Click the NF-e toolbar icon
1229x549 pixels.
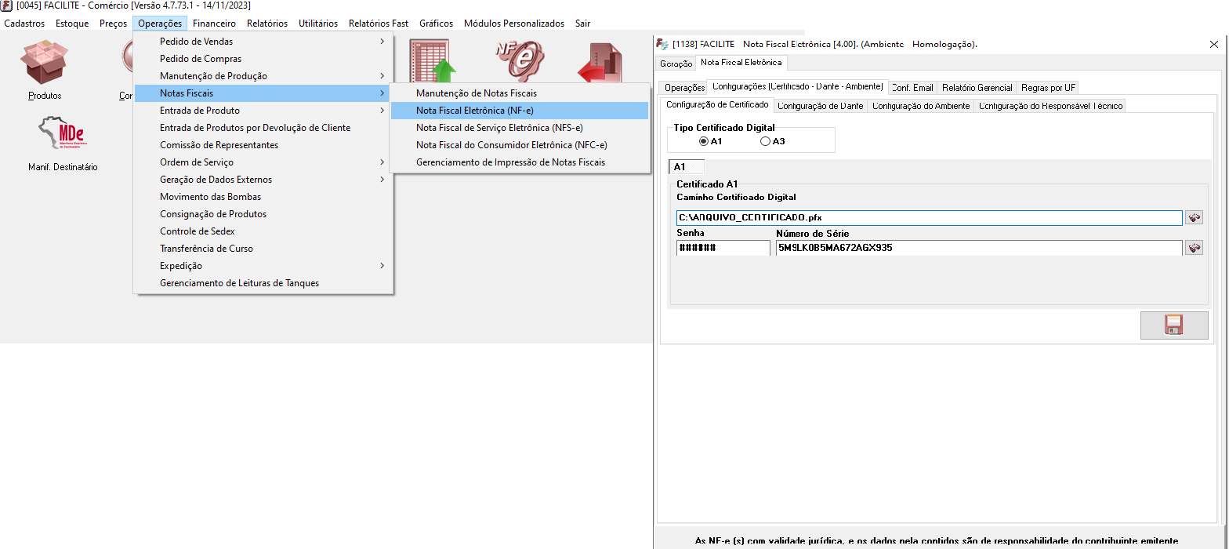click(x=520, y=61)
